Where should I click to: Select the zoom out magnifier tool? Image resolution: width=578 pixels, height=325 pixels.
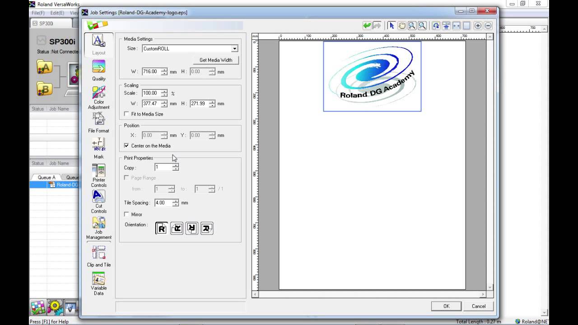pos(422,26)
